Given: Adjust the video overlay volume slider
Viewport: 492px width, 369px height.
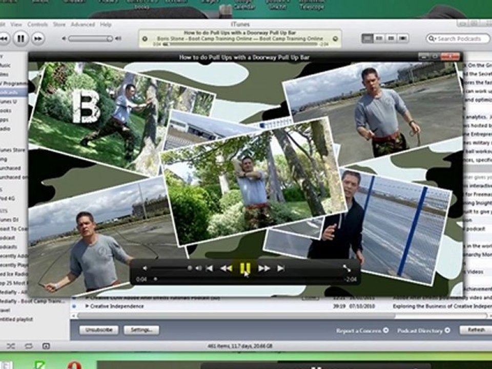Looking at the screenshot, I should 171,268.
